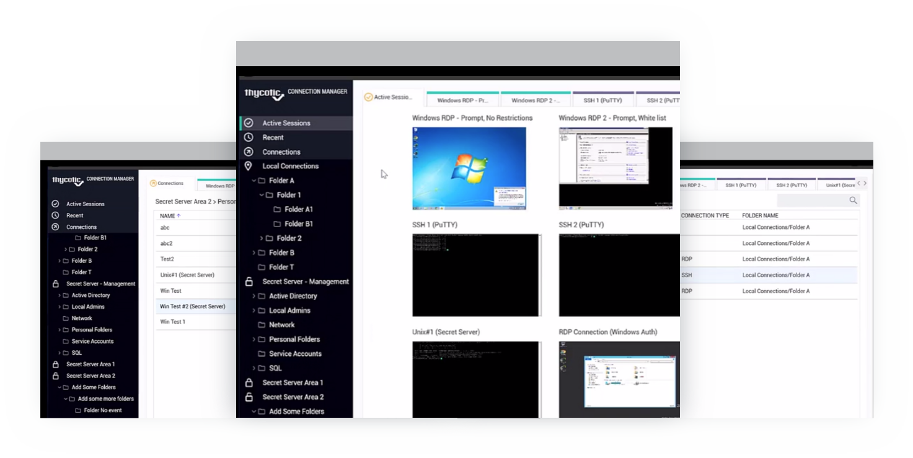Viewport: 913px width, 458px height.
Task: Collapse the Folder 1 tree node
Action: pyautogui.click(x=262, y=195)
